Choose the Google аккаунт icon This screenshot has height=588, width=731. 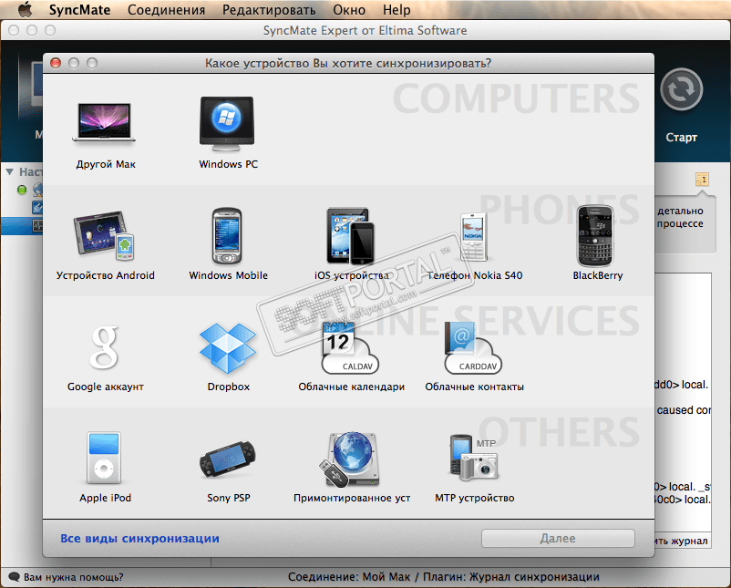coord(105,347)
